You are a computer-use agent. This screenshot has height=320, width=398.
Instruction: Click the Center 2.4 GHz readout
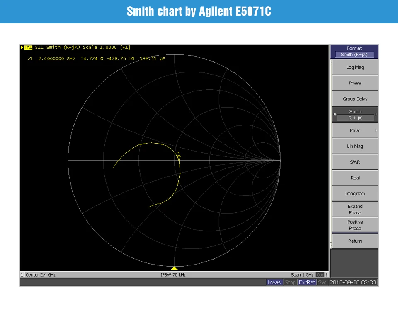click(41, 274)
